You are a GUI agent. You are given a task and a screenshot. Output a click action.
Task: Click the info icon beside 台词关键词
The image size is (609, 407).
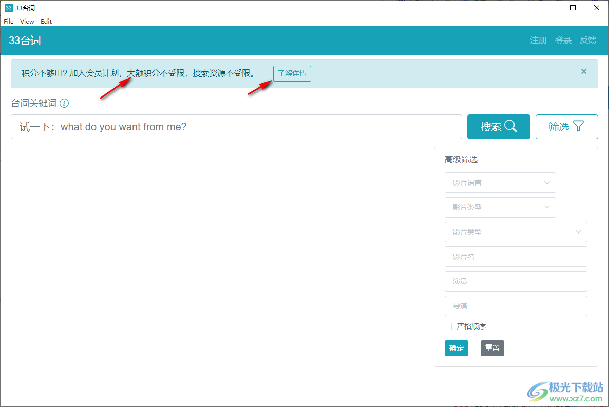tap(64, 103)
